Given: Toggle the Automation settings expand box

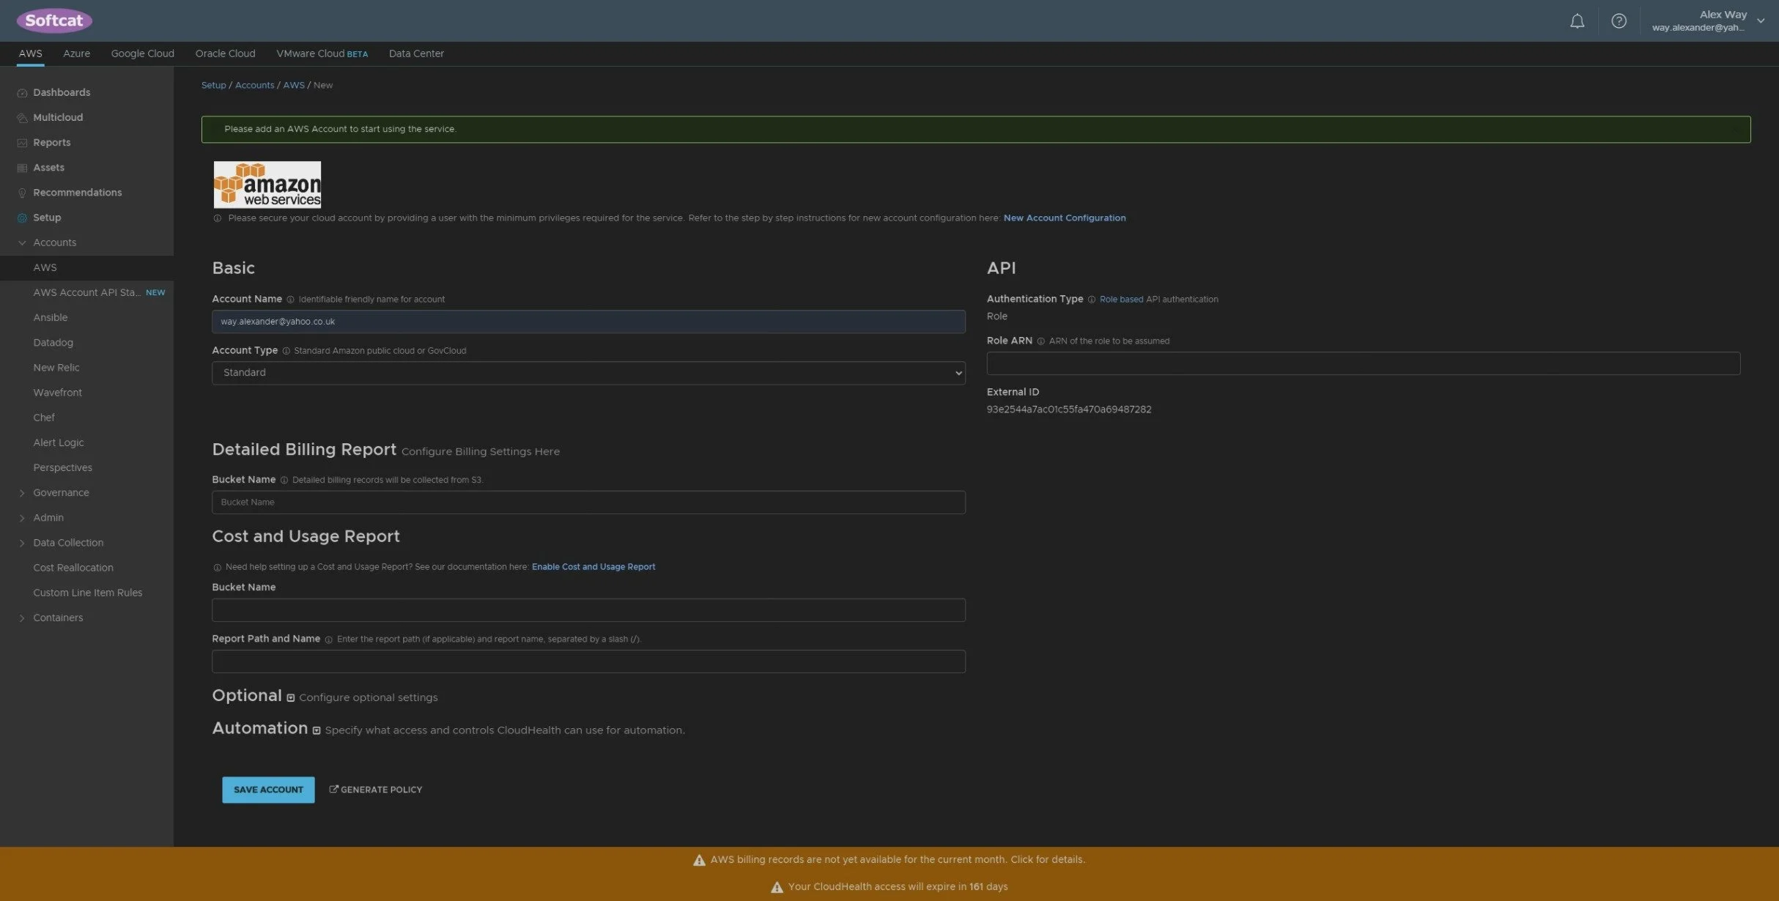Looking at the screenshot, I should click(317, 730).
